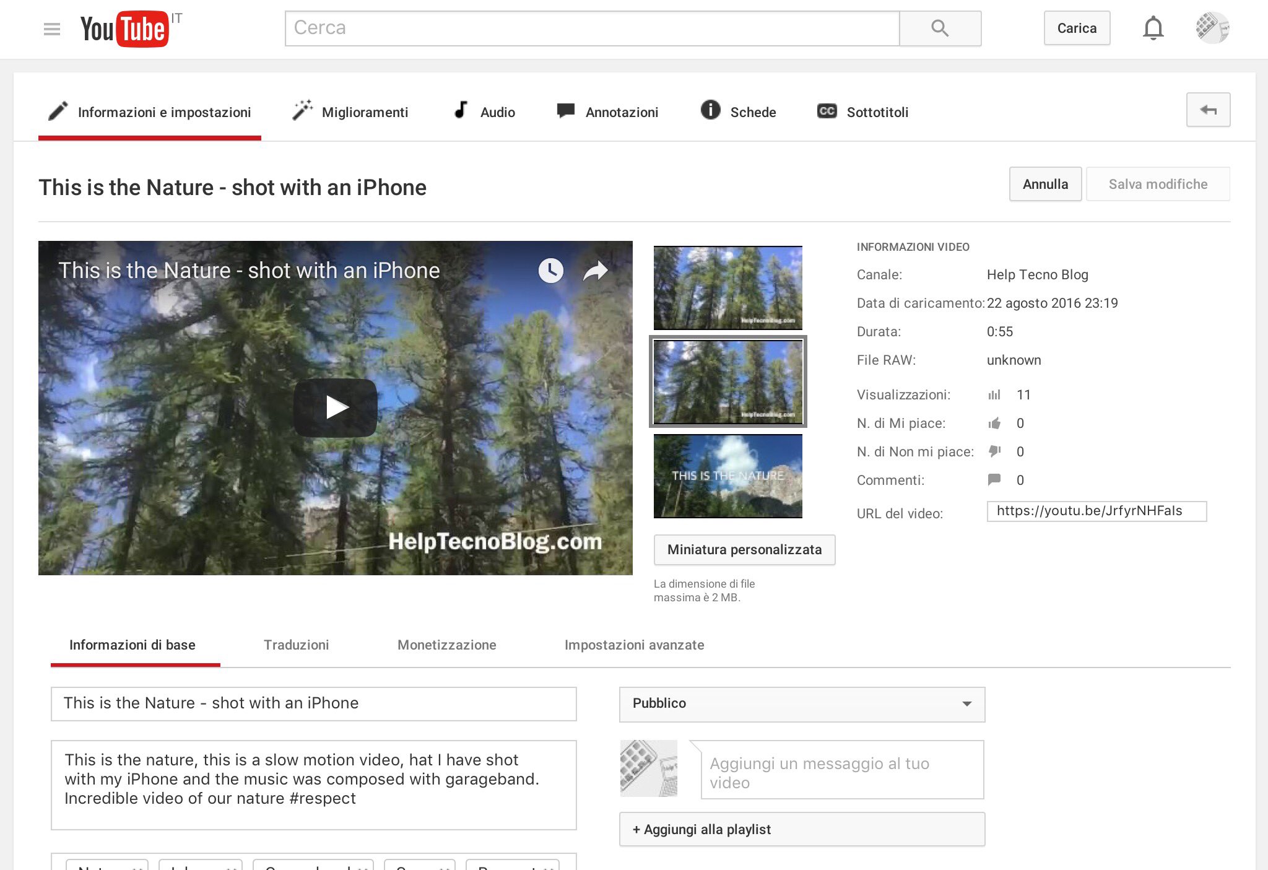Choose the first trees thumbnail
The width and height of the screenshot is (1268, 870).
[728, 288]
